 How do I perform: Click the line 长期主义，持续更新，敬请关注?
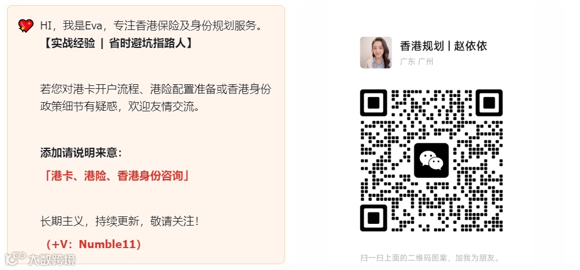[120, 222]
